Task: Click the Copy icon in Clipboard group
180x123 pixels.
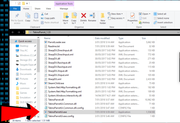Action: (x=28, y=15)
